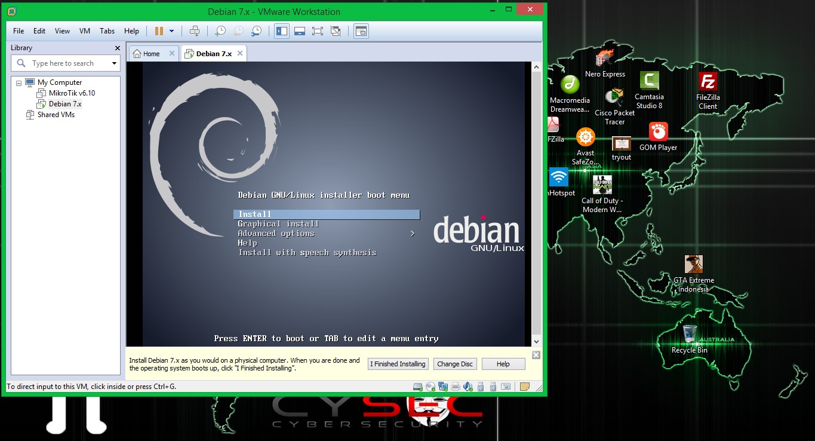Image resolution: width=815 pixels, height=441 pixels.
Task: Open the pause button dropdown menu
Action: (x=172, y=31)
